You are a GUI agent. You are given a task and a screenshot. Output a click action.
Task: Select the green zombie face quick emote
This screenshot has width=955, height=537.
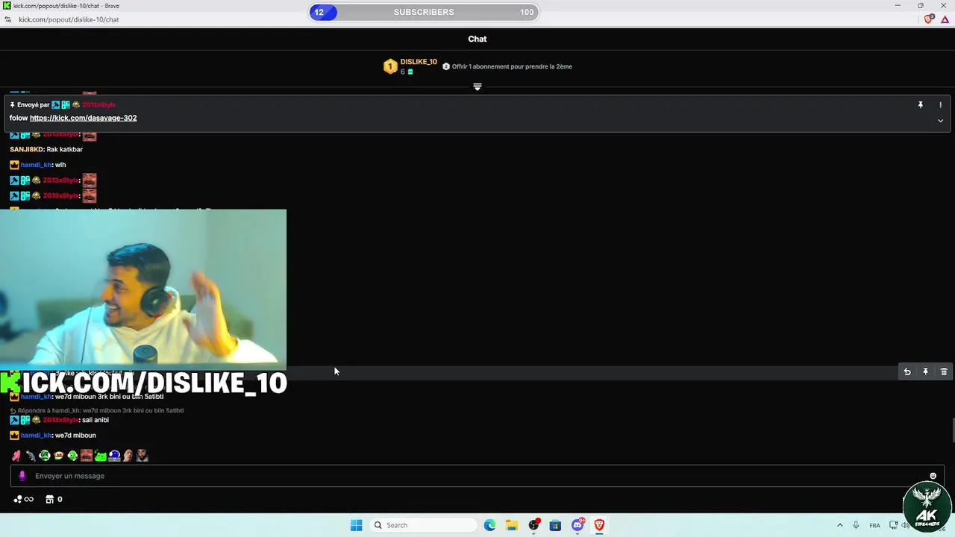pos(45,456)
